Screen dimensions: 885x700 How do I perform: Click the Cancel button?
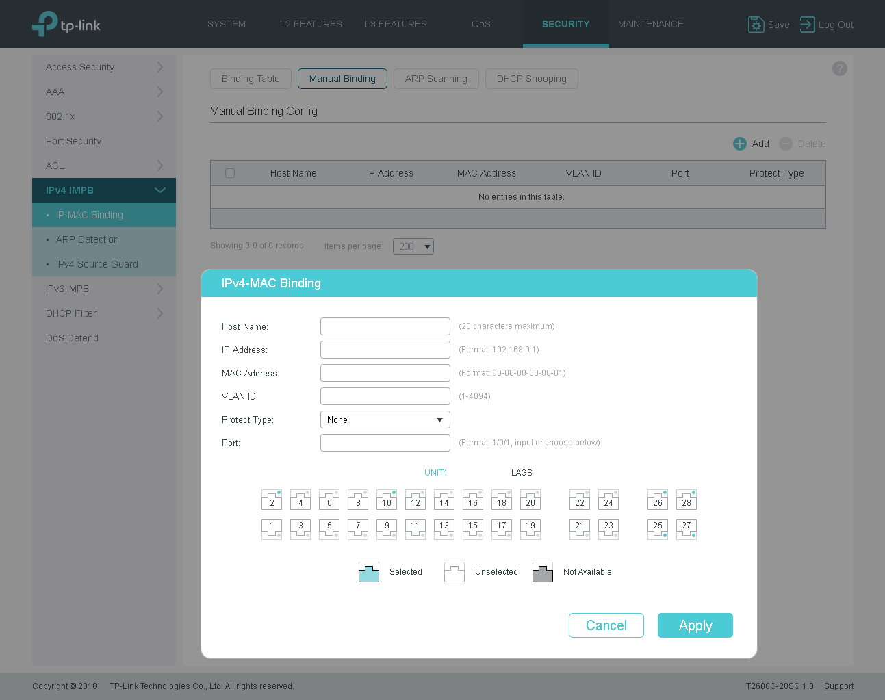click(x=606, y=625)
